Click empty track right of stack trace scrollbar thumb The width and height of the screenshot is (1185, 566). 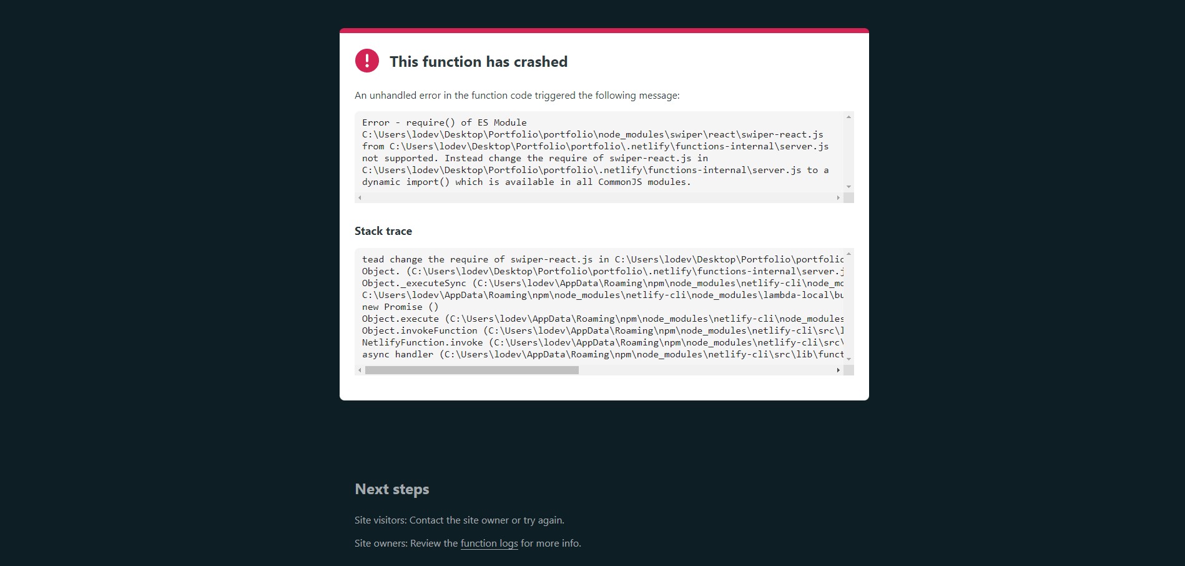coord(706,370)
